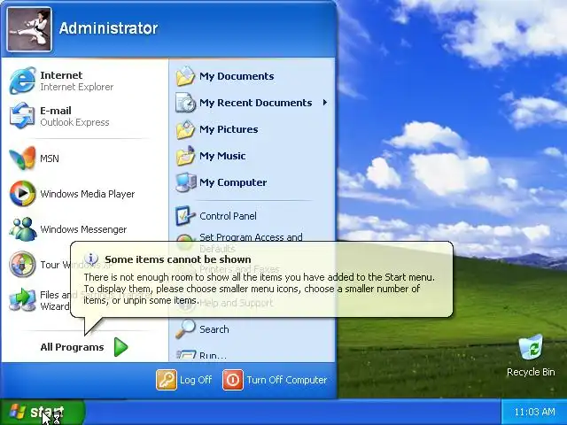Click the Log Off button label
The width and height of the screenshot is (567, 425).
(196, 380)
